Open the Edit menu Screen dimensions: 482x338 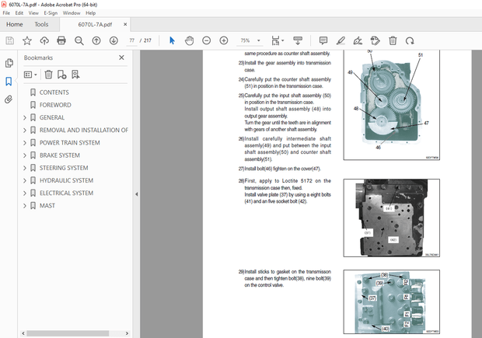point(19,13)
